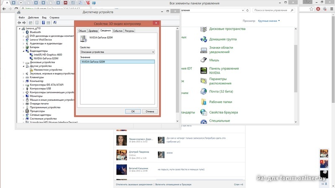Select Intel(R) HD Graphics 4600 in tree

coord(48,55)
